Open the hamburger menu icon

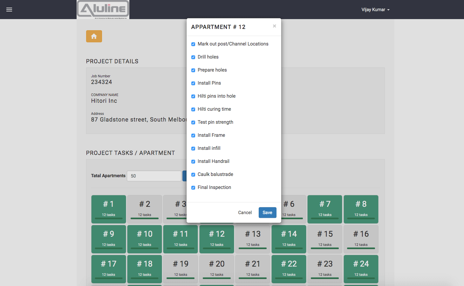(x=9, y=10)
